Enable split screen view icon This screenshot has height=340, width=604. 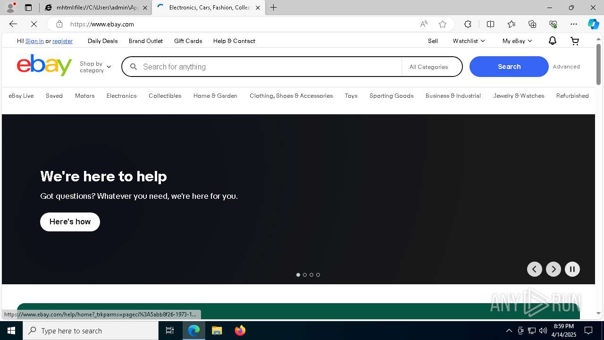click(x=490, y=24)
